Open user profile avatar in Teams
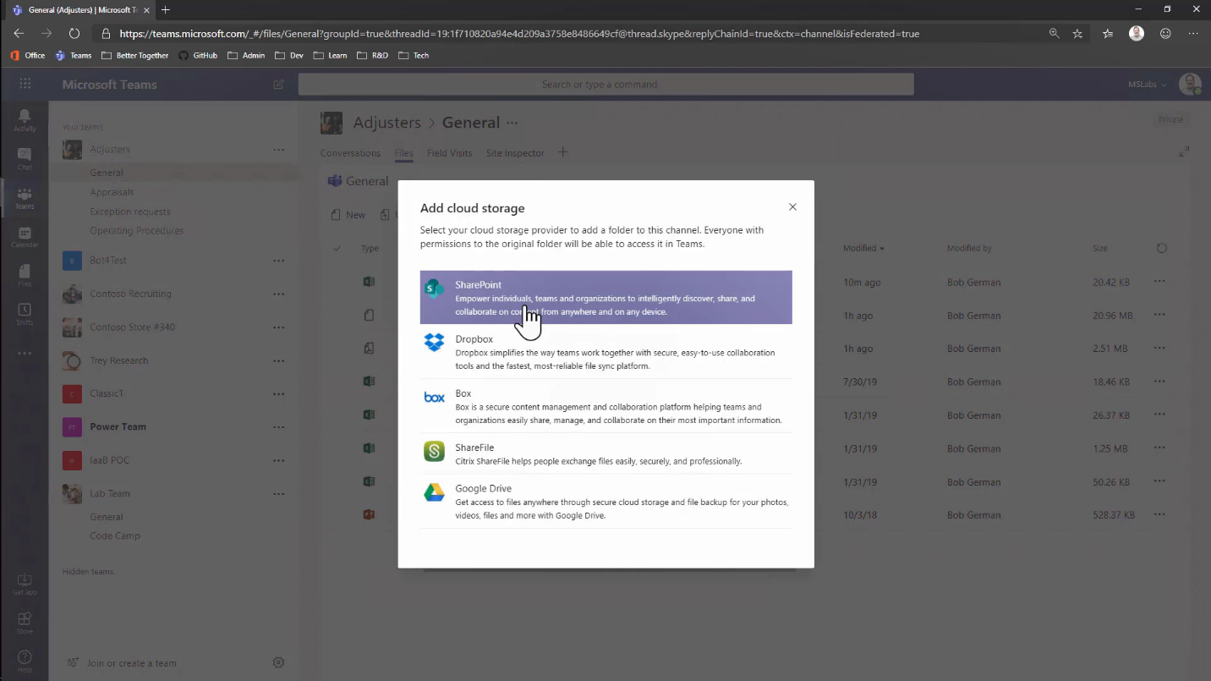 point(1190,84)
